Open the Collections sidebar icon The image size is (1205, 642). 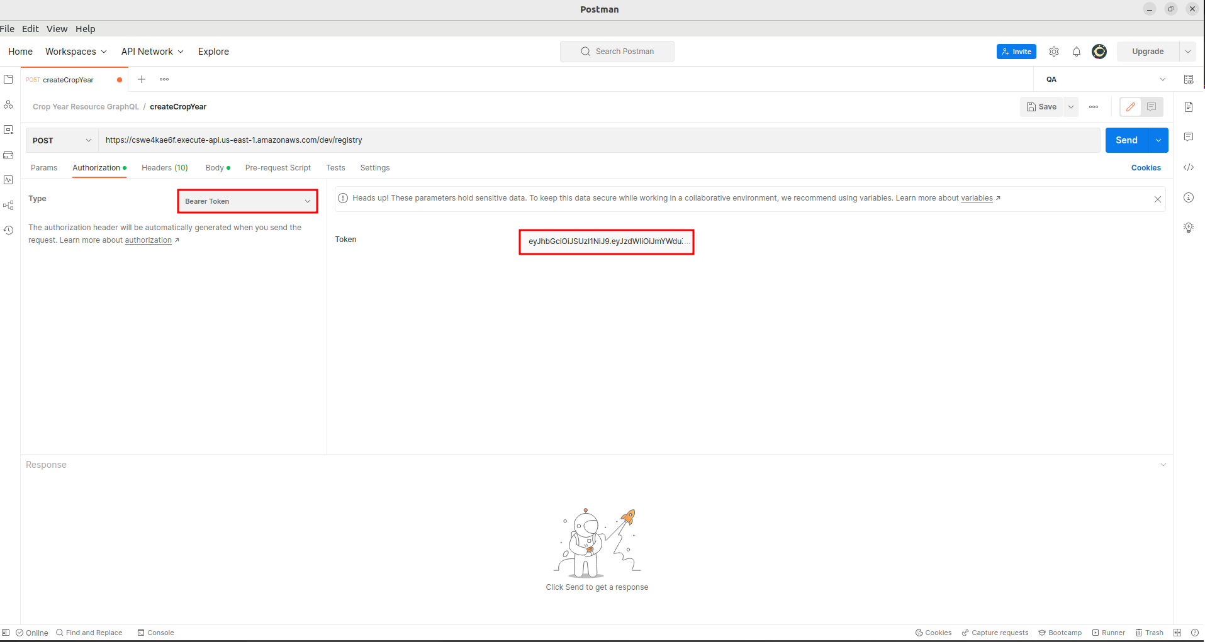click(8, 79)
